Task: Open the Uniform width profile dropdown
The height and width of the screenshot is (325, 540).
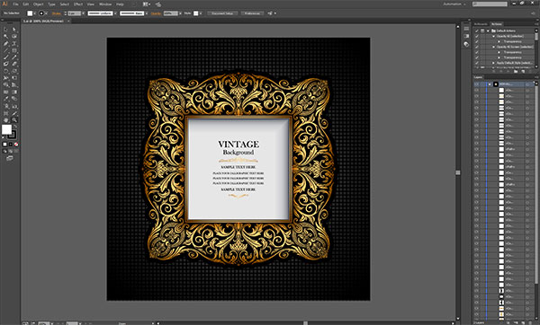Action: pos(116,13)
